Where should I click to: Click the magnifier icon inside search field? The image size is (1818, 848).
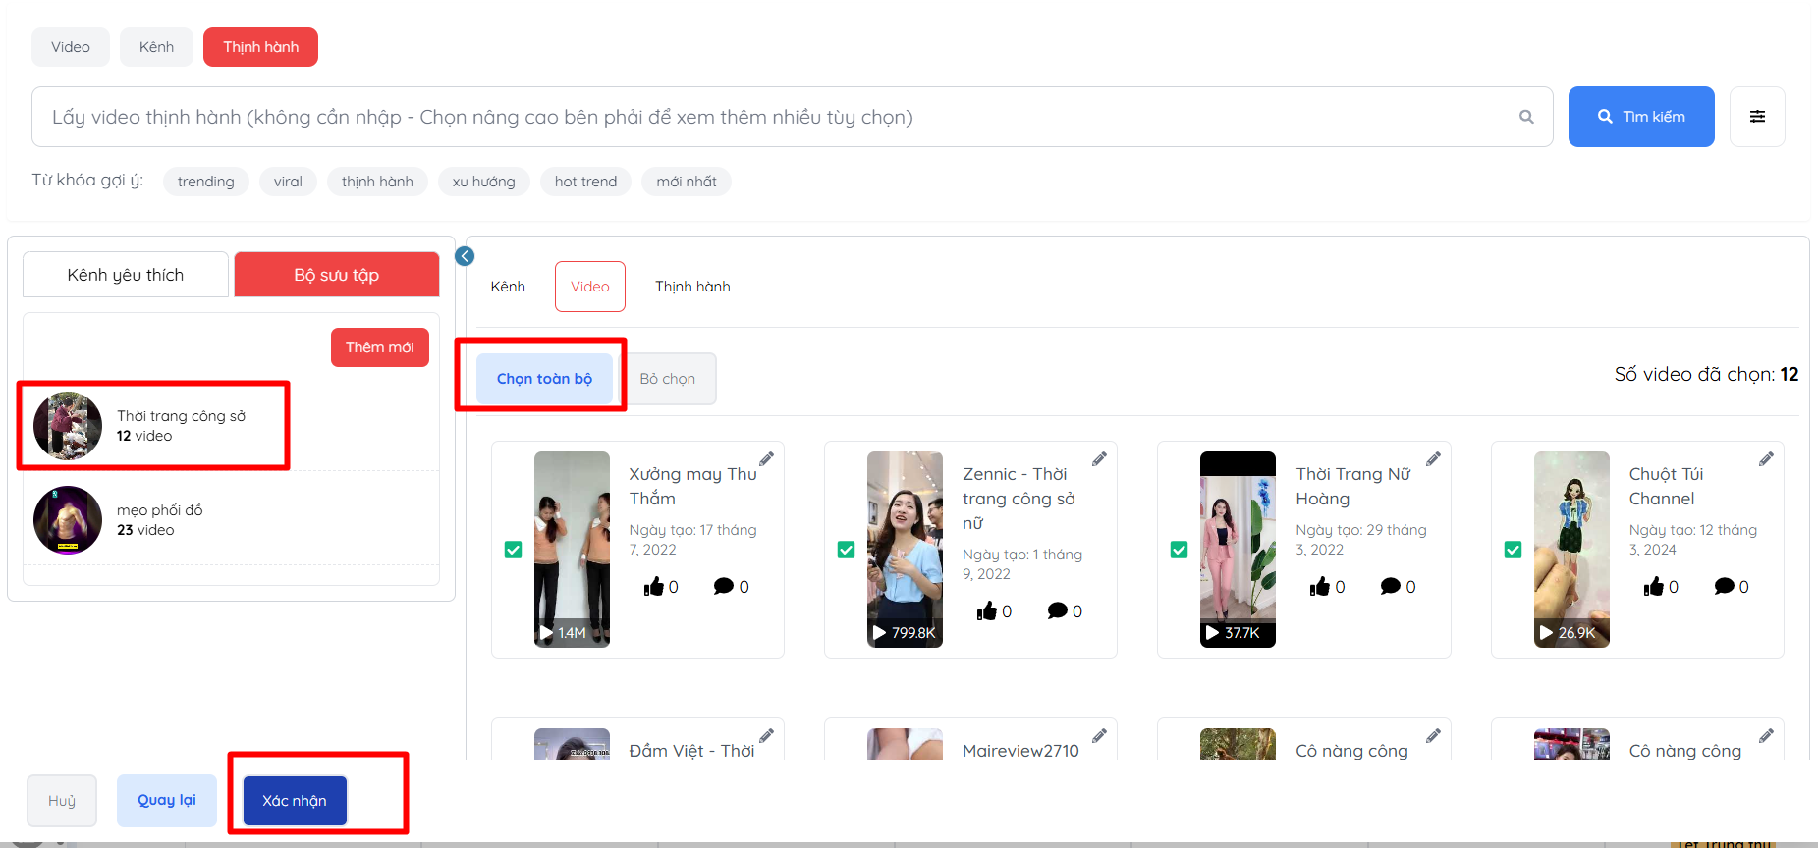1526,117
